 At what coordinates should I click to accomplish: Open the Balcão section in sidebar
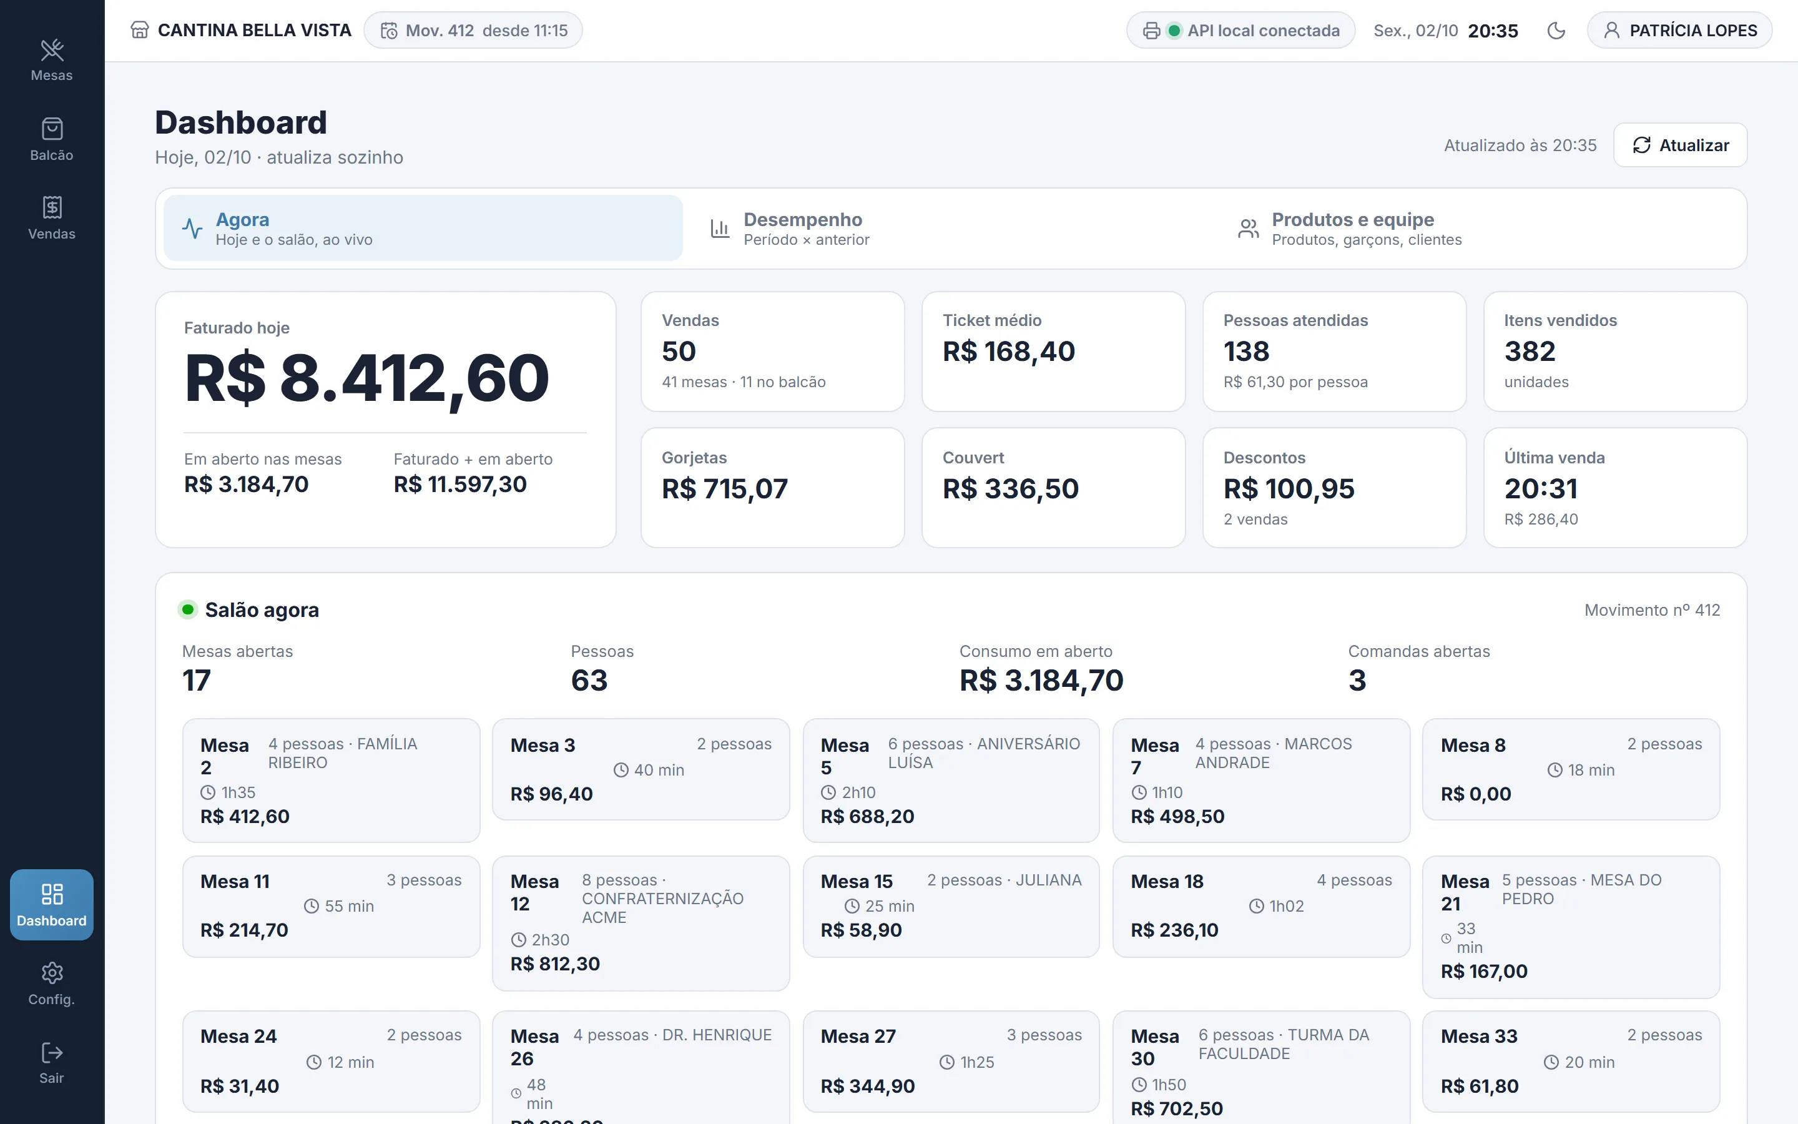tap(51, 140)
